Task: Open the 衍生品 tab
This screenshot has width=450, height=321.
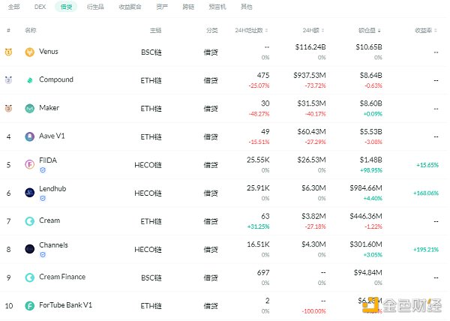Action: [x=95, y=7]
